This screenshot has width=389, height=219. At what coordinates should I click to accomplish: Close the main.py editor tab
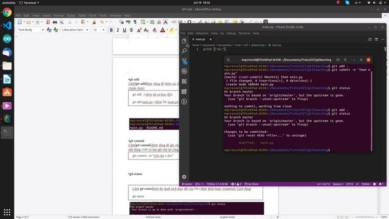pos(210,39)
